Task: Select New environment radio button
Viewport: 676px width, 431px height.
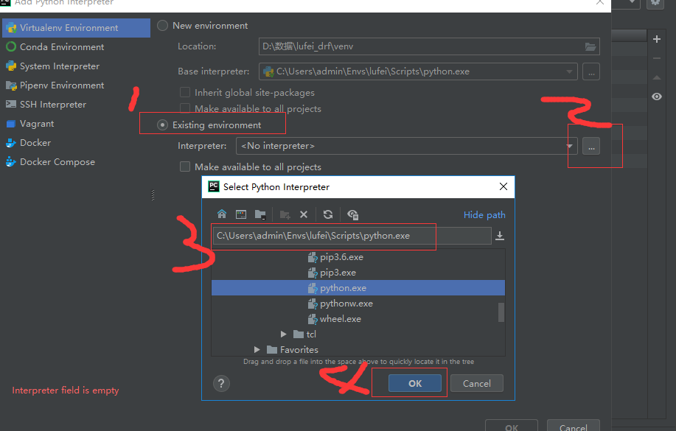Action: click(162, 26)
